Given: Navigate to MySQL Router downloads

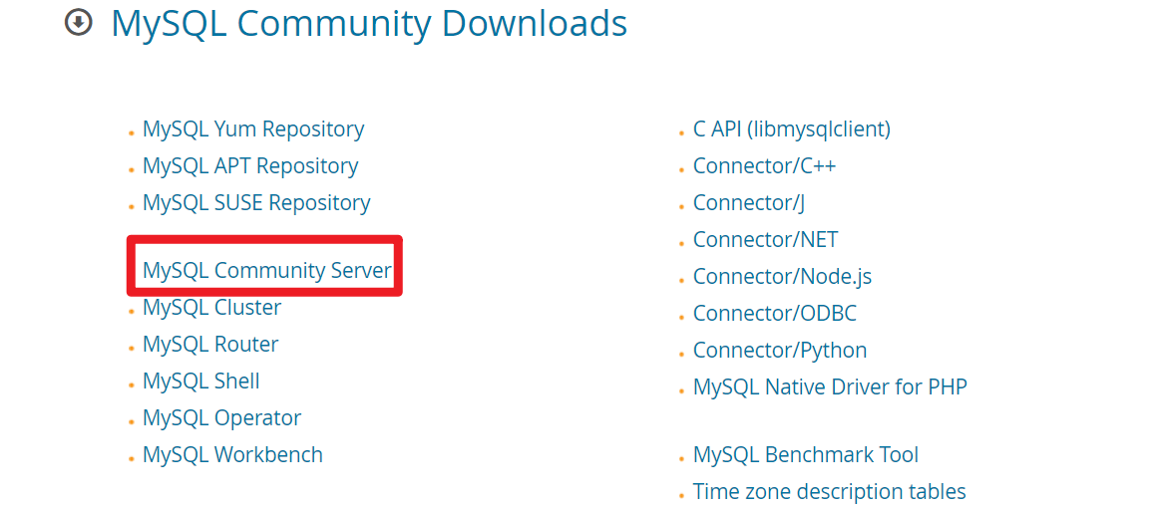Looking at the screenshot, I should coord(210,345).
